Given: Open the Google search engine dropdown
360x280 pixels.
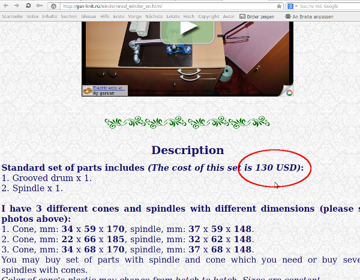Looking at the screenshot, I should point(293,6).
